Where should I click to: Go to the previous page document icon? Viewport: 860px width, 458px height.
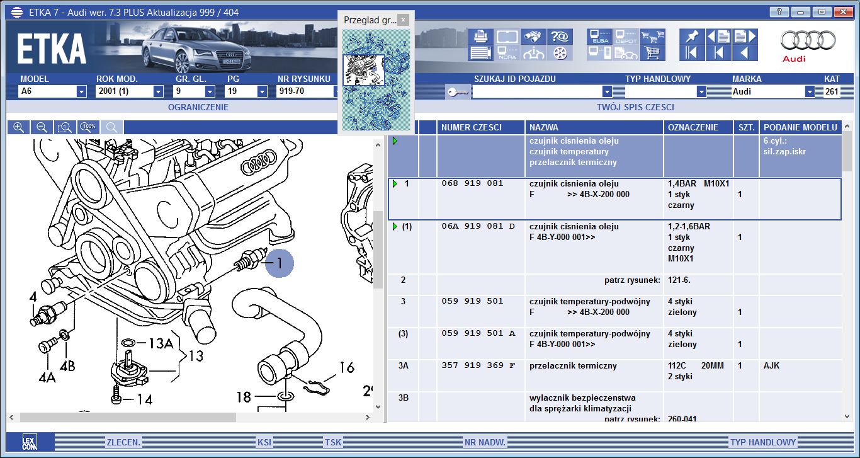pos(719,37)
